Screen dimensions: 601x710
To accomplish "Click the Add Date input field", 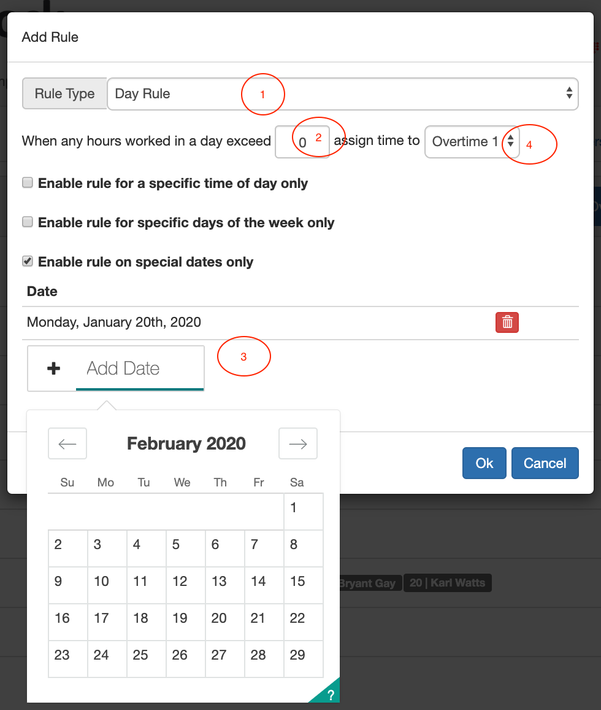I will pyautogui.click(x=140, y=368).
